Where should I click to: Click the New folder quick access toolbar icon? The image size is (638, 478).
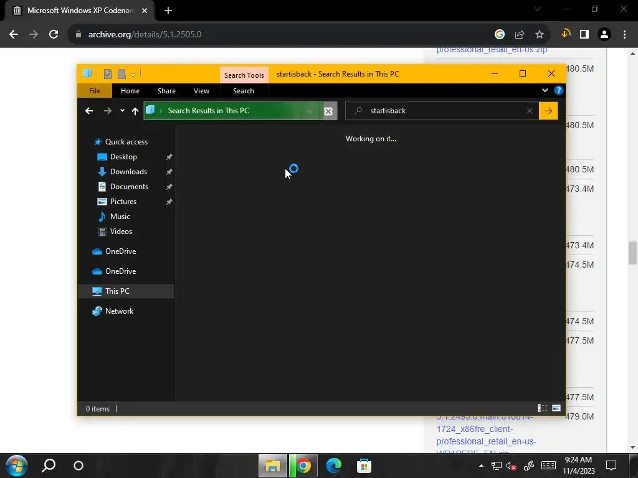[121, 74]
